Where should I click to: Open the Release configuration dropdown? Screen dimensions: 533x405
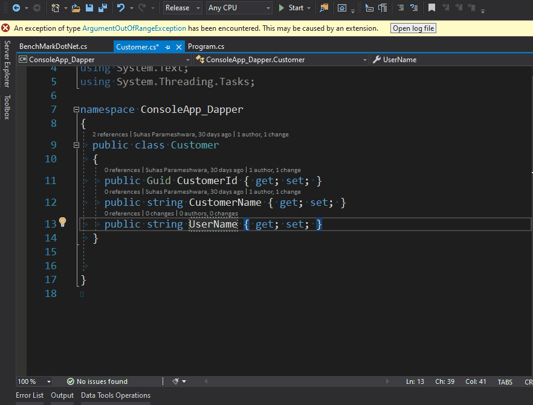tap(184, 8)
